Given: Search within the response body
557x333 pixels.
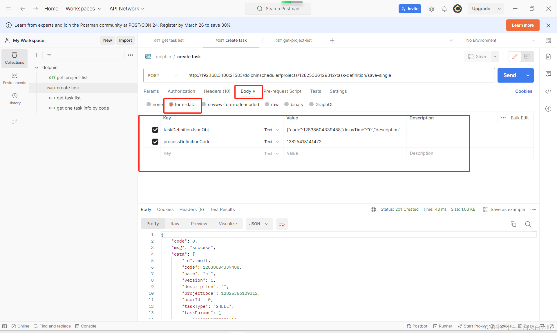Looking at the screenshot, I should (528, 224).
